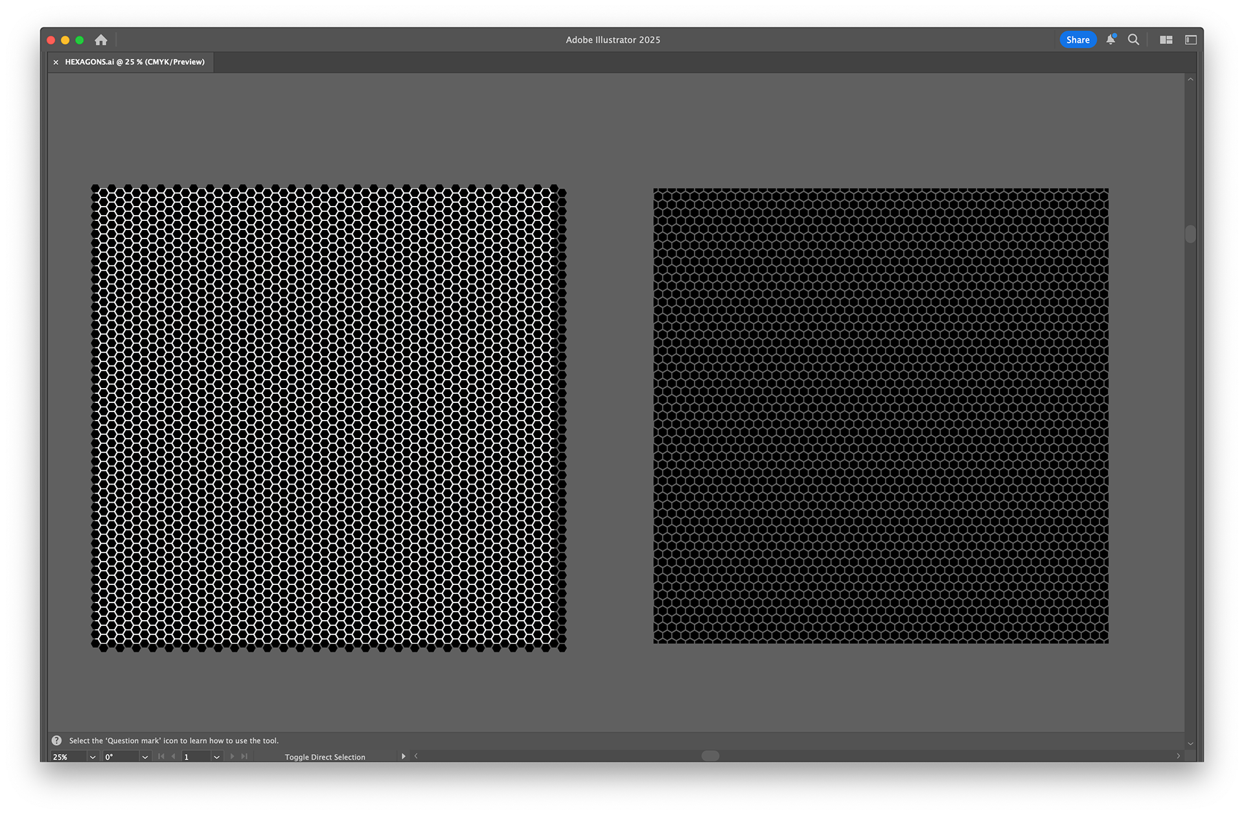The height and width of the screenshot is (815, 1244).
Task: Go to first artboard arrow
Action: [x=161, y=756]
